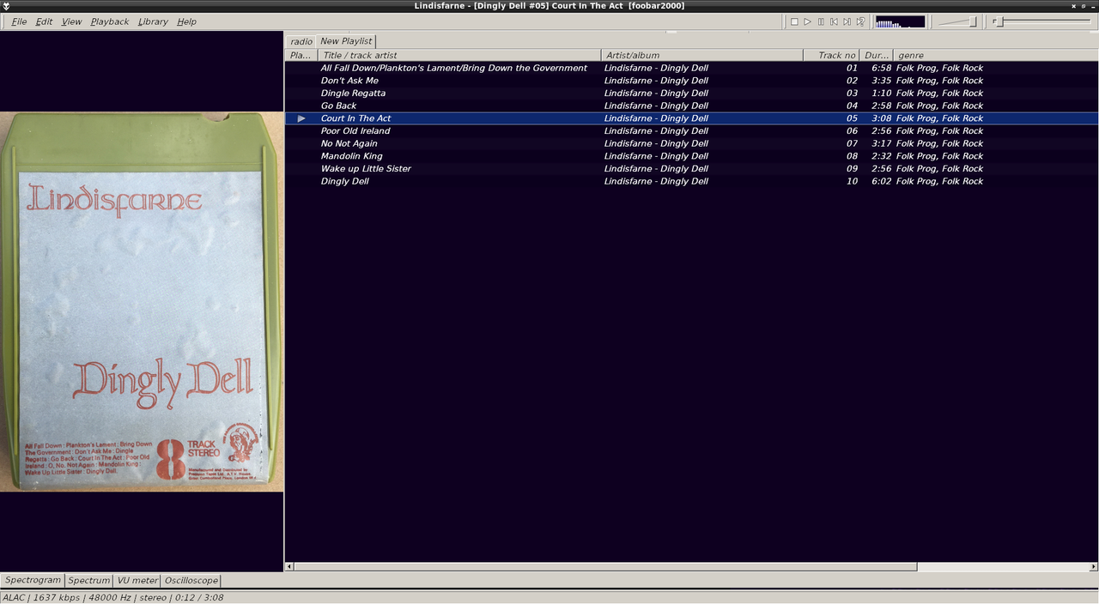Click the horizontal scrollbar thumb in playlist
This screenshot has height=604, width=1099.
tap(605, 566)
